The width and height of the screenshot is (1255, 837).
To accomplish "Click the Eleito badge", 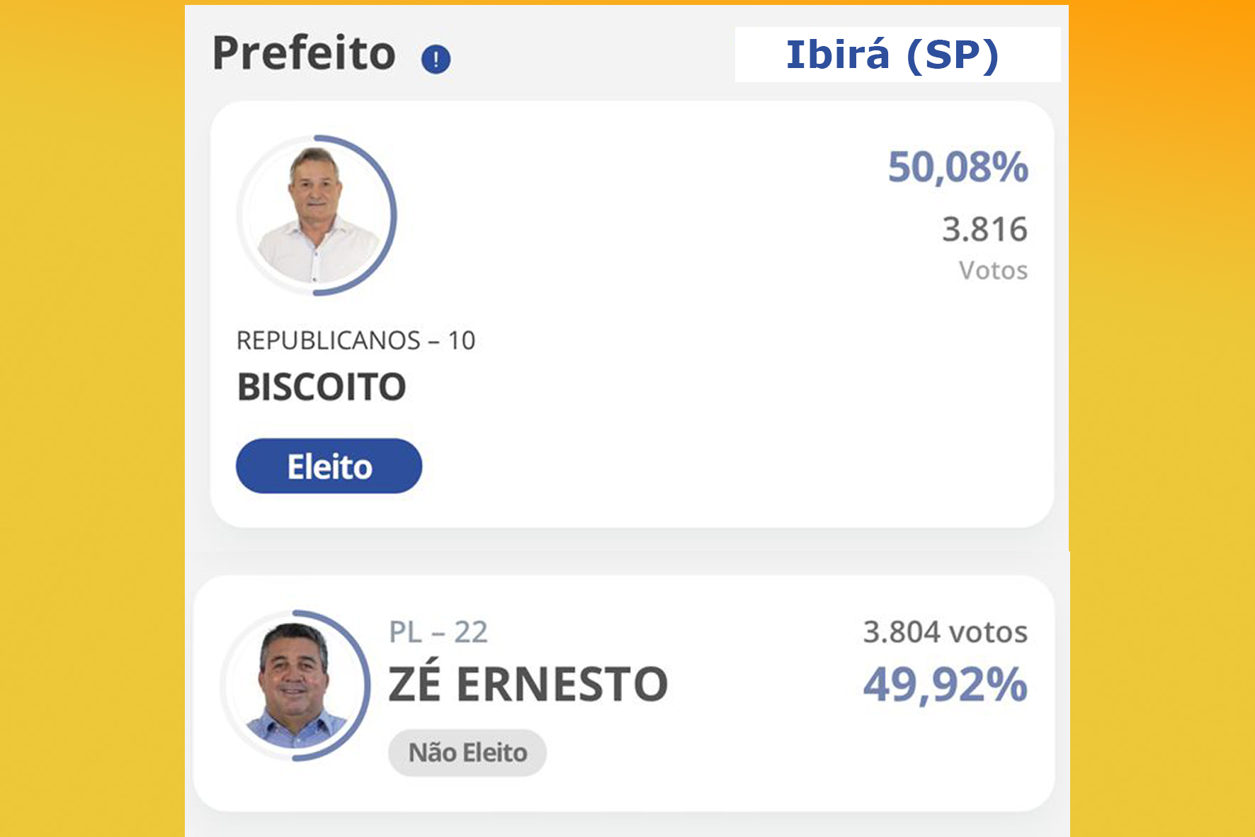I will tap(329, 466).
